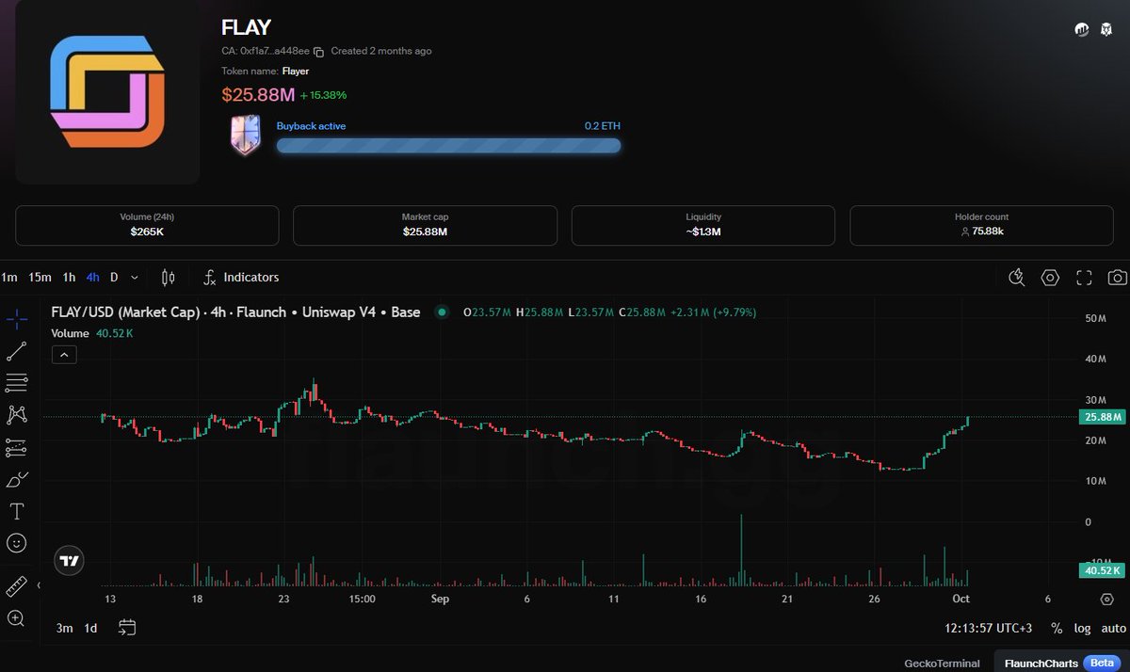Select the crosshair cursor tool
Image resolution: width=1130 pixels, height=672 pixels.
click(16, 319)
